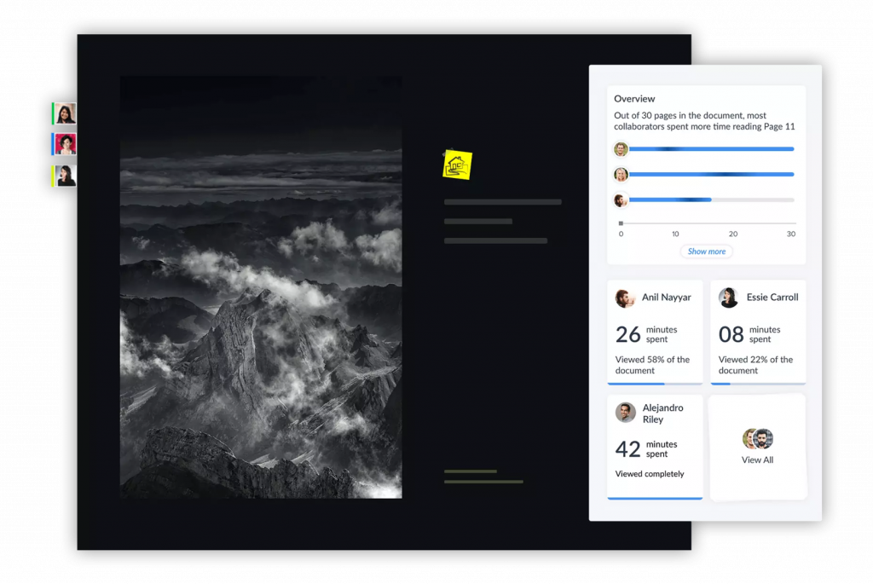Open the yellow house sticky note
The height and width of the screenshot is (584, 873).
pos(458,165)
